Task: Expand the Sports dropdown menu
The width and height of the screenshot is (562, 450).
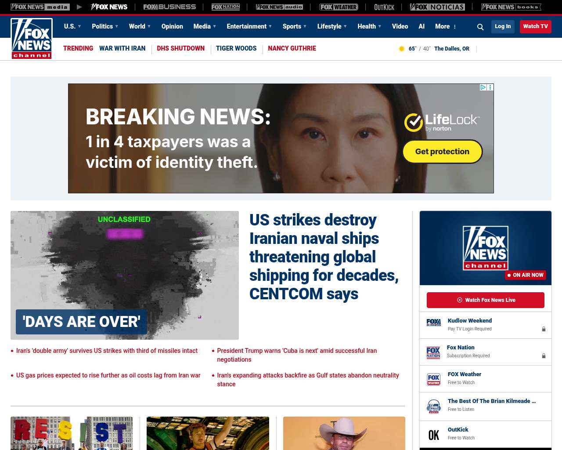Action: click(x=295, y=26)
